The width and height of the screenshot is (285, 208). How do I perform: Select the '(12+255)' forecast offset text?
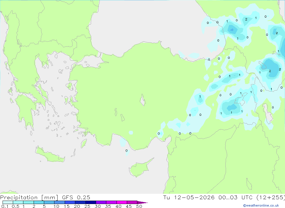click(x=271, y=198)
